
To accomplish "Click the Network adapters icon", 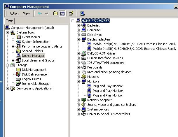I will 84,100.
